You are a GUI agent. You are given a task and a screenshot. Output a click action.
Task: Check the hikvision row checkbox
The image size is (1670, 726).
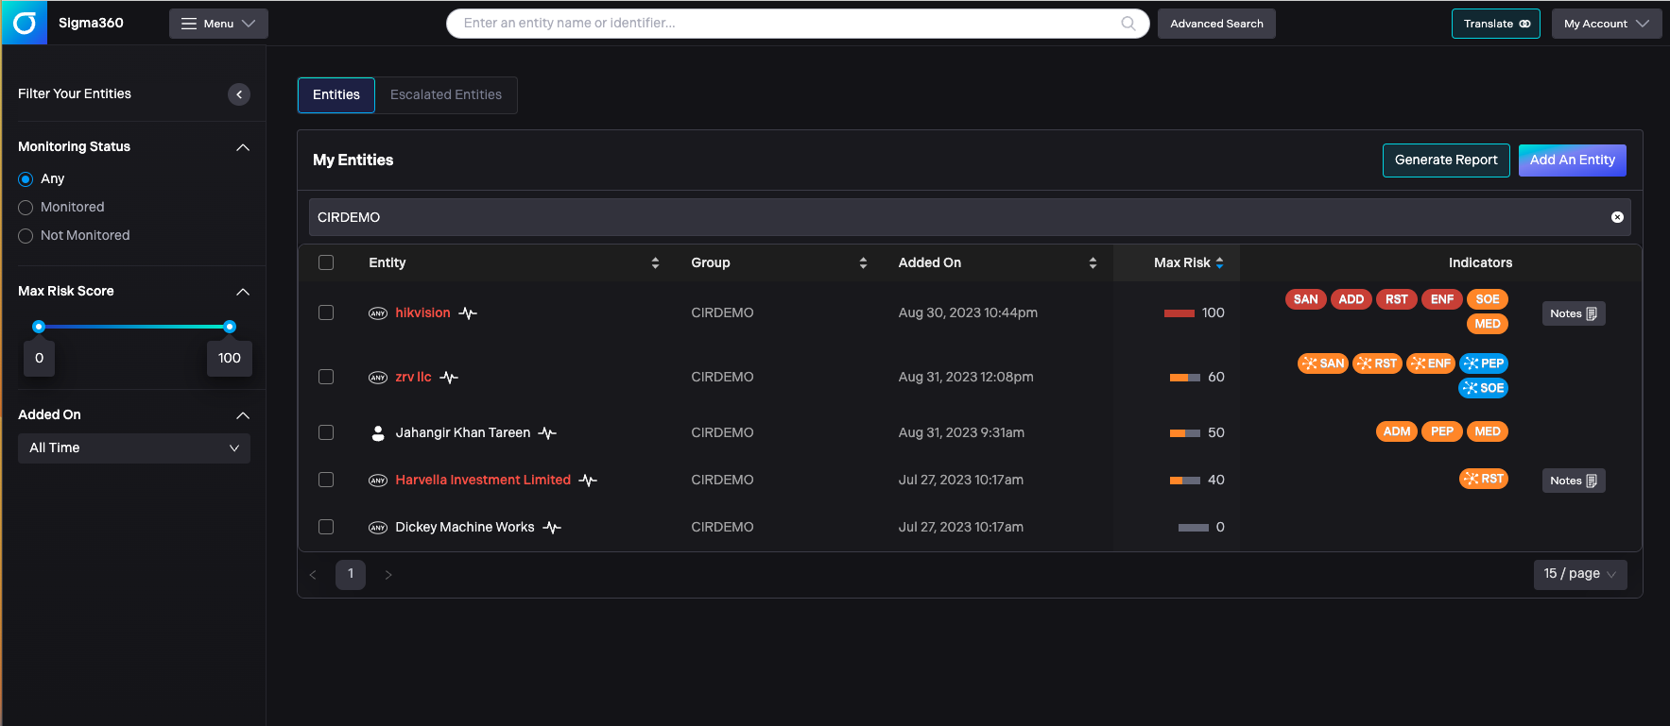pyautogui.click(x=326, y=312)
